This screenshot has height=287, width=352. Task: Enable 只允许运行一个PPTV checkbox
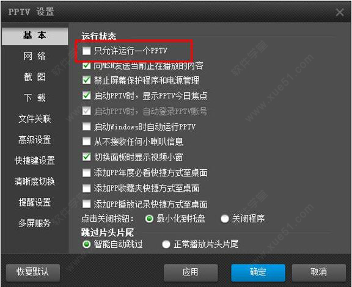[x=86, y=51]
